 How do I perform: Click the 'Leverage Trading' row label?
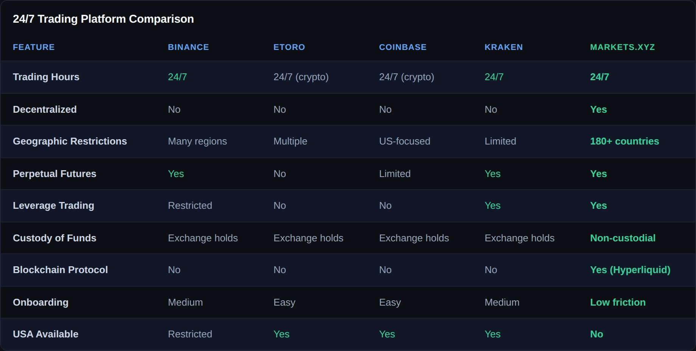53,205
